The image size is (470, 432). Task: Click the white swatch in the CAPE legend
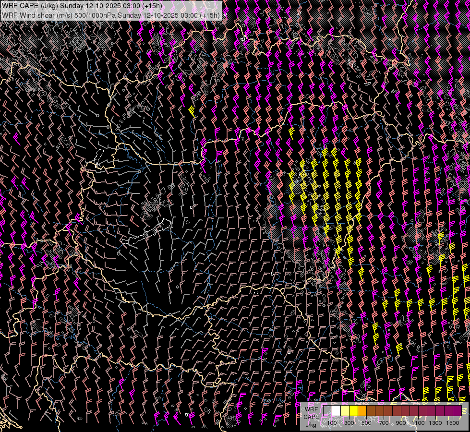[x=336, y=410]
